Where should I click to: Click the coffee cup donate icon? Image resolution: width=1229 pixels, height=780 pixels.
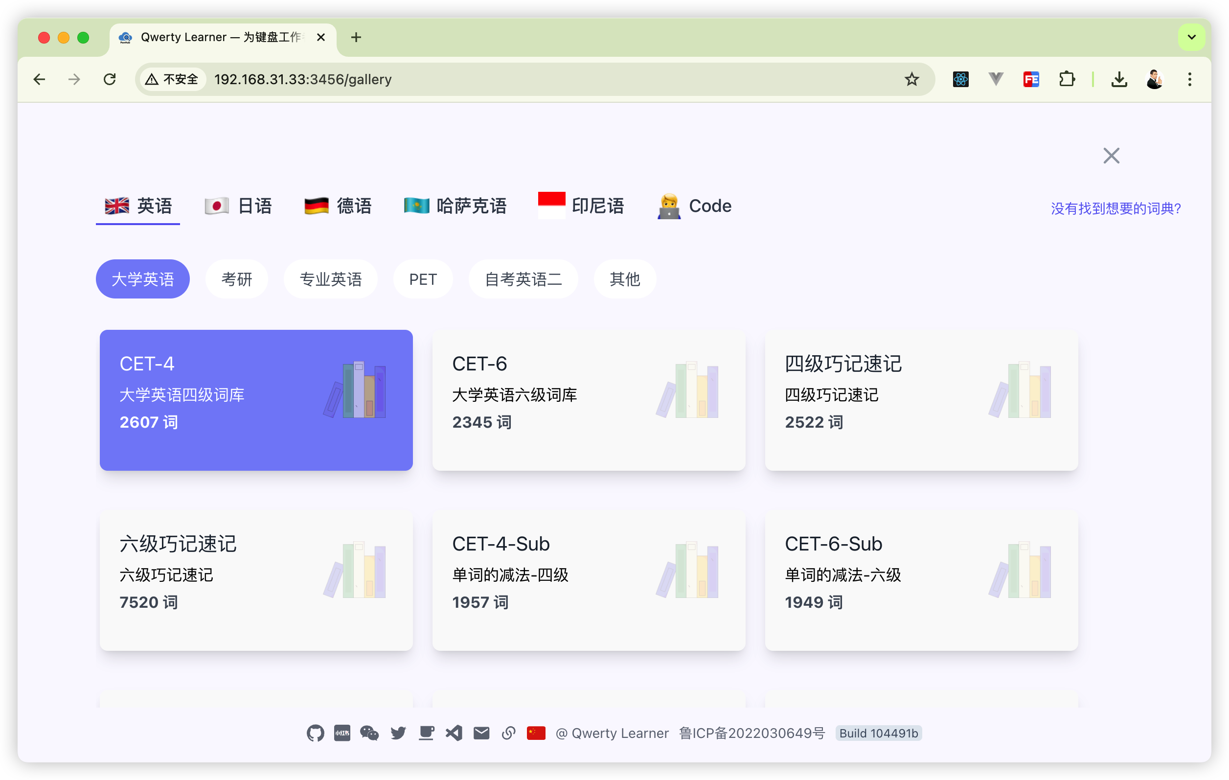pyautogui.click(x=426, y=733)
